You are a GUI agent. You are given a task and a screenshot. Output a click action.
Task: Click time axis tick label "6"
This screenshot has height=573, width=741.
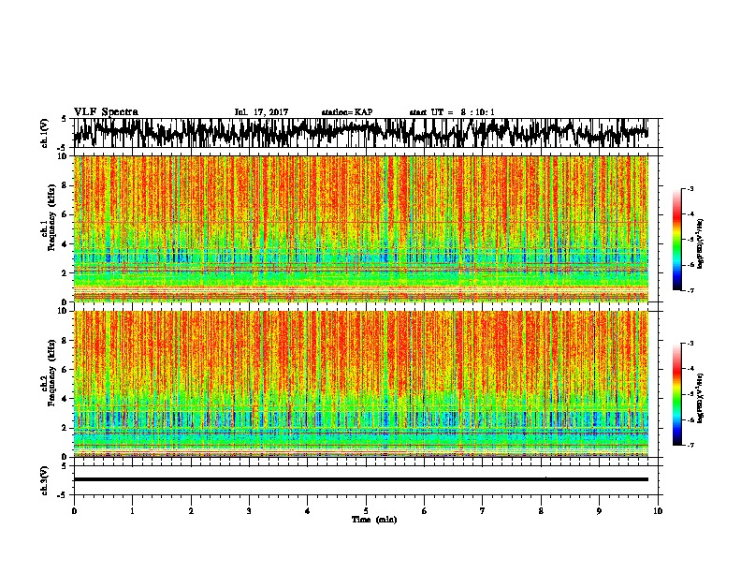point(425,511)
